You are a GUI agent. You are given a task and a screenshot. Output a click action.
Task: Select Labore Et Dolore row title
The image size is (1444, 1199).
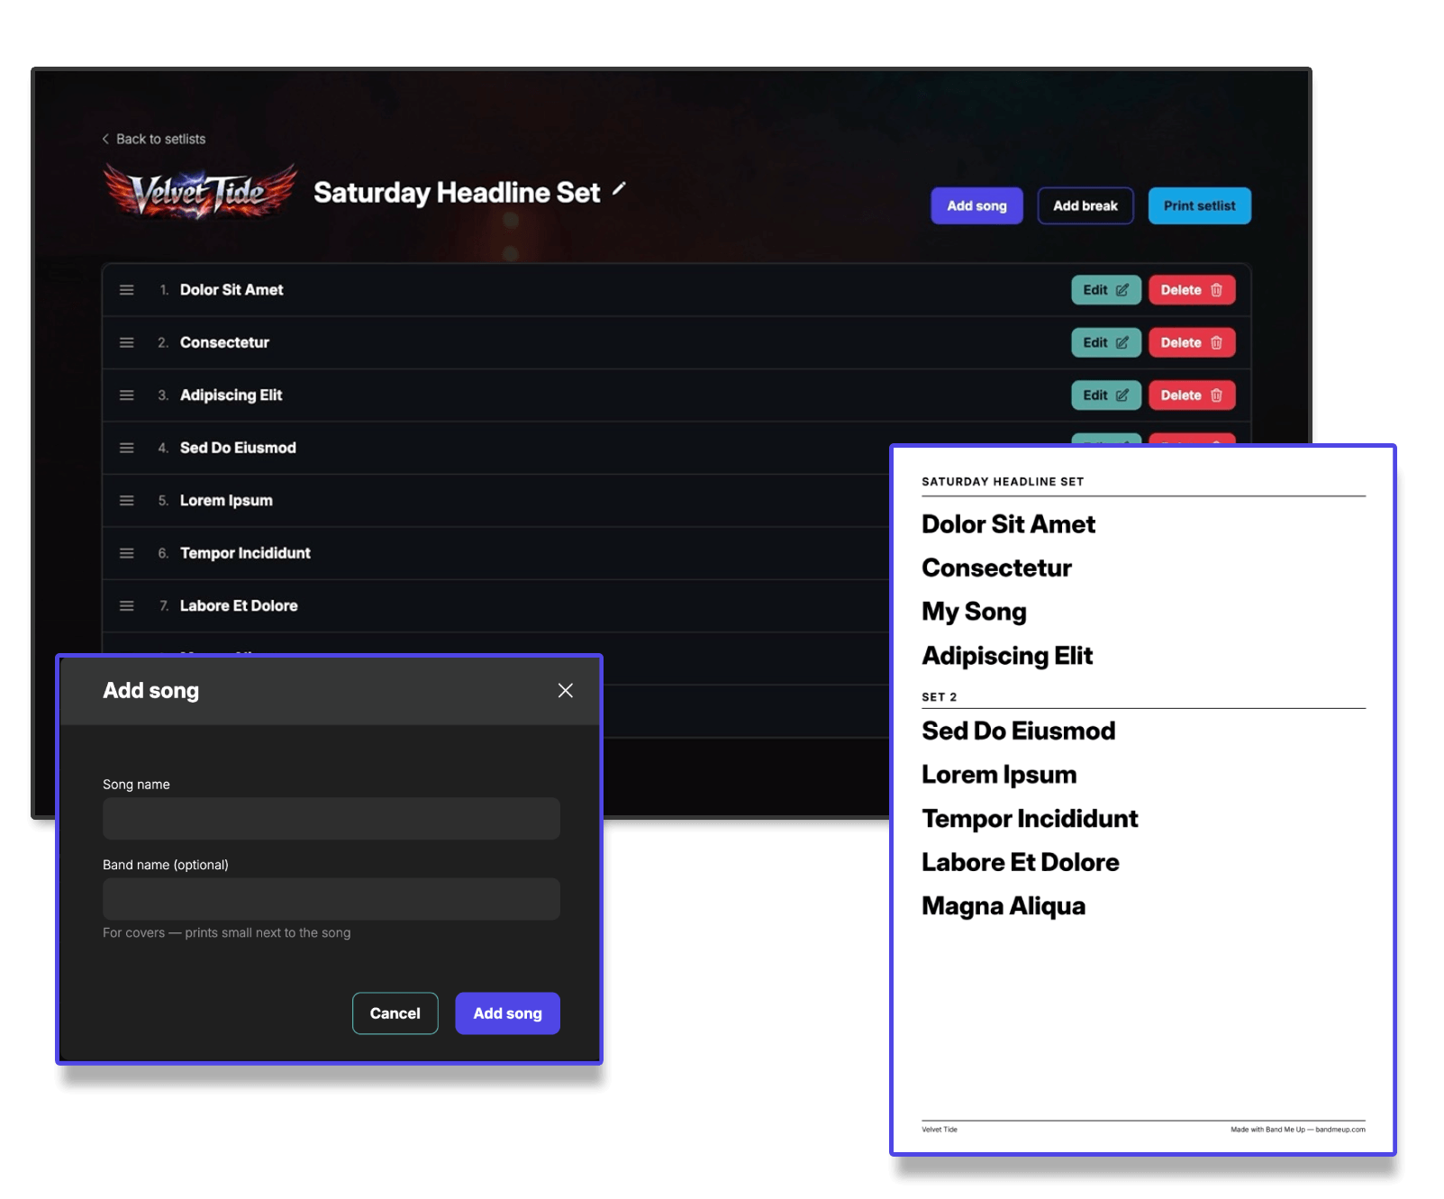pos(239,606)
